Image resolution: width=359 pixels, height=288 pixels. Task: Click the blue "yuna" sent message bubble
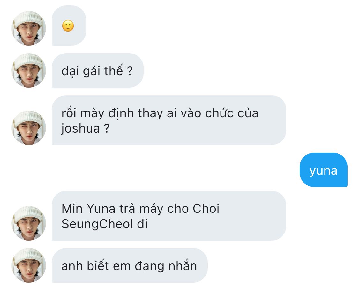[323, 170]
